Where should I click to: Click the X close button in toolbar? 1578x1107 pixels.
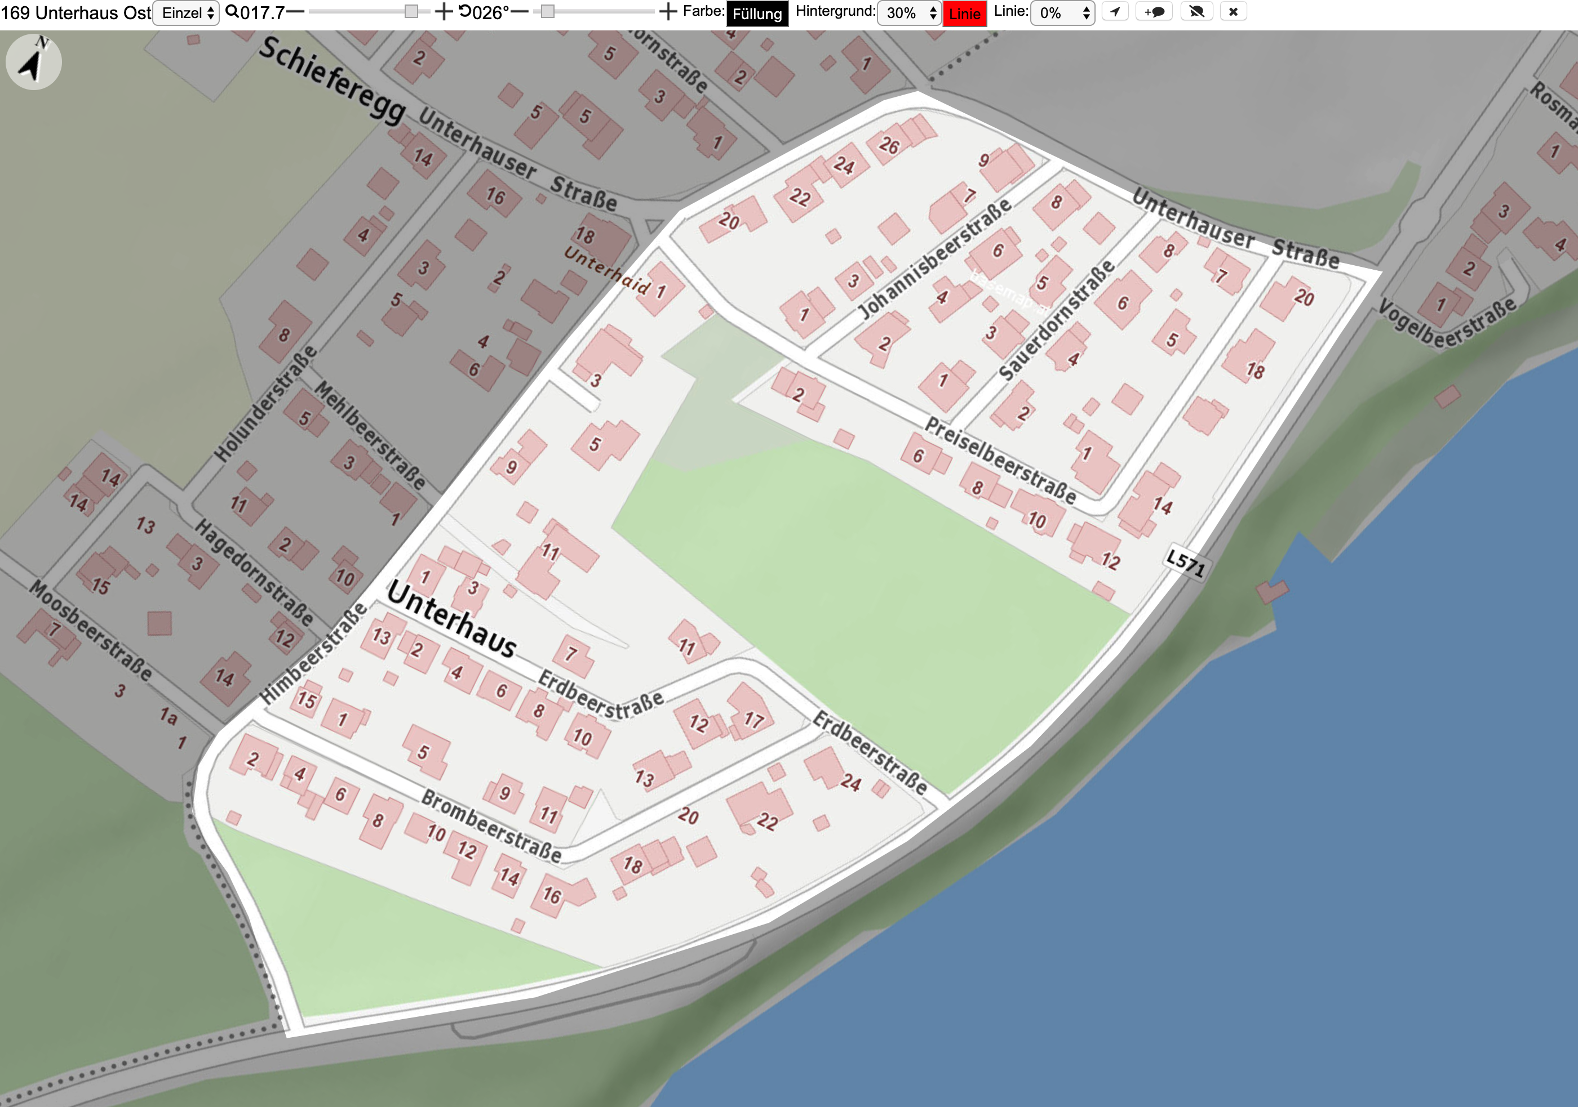(1233, 12)
